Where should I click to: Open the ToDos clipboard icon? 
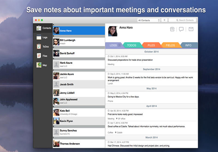point(39,47)
